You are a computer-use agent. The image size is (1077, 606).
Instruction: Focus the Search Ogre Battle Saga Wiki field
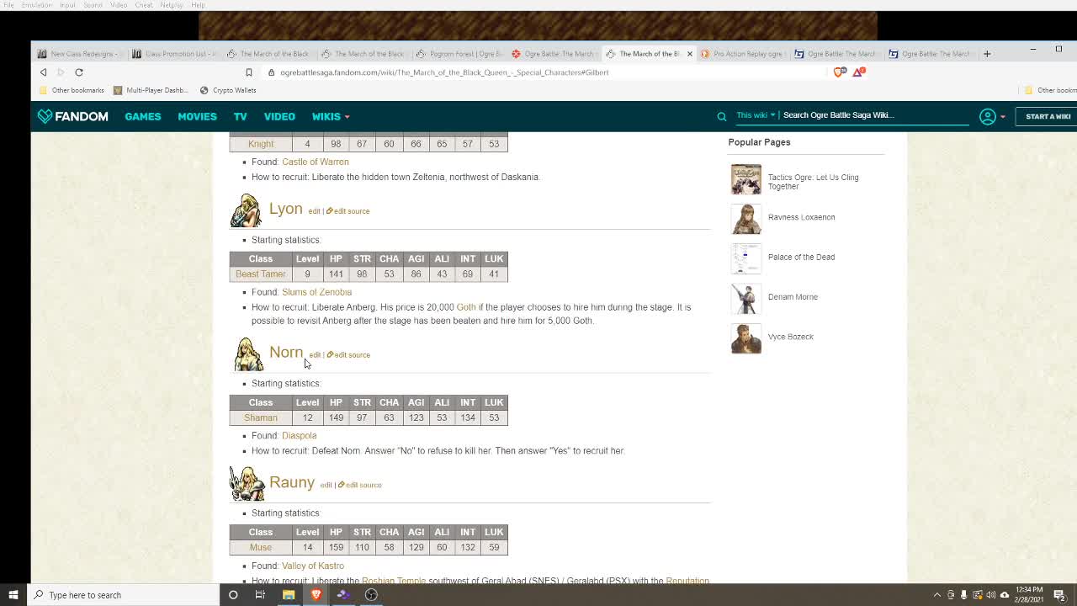[875, 115]
